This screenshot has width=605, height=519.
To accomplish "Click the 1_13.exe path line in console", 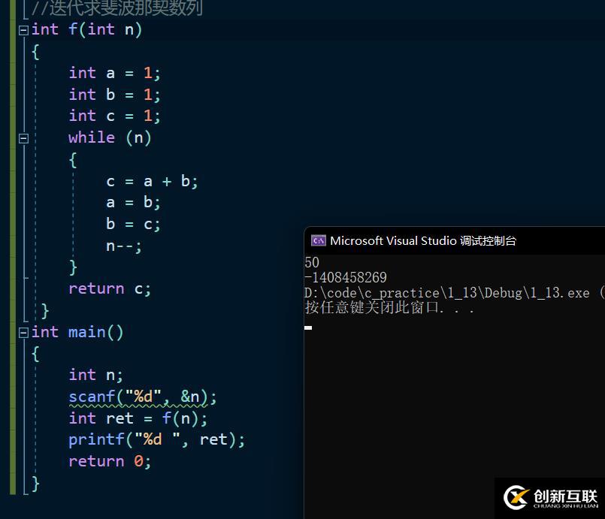I will click(451, 292).
